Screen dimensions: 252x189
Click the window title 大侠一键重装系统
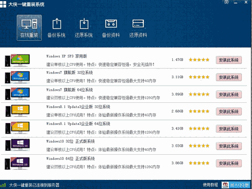pyautogui.click(x=26, y=4)
